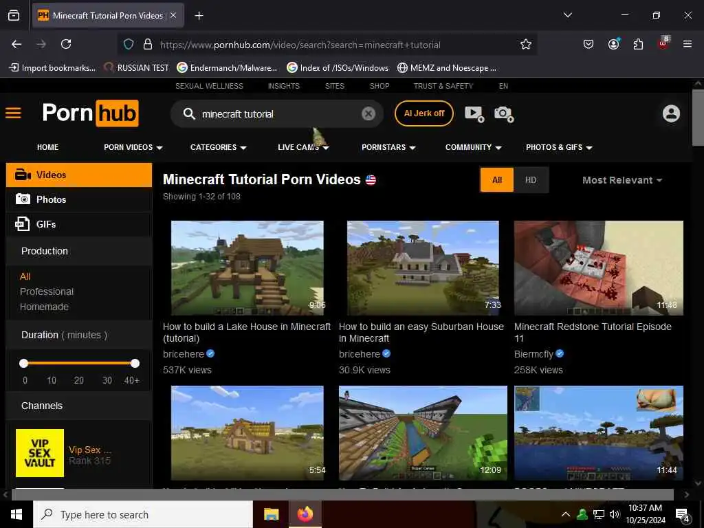This screenshot has width=704, height=528.
Task: Expand the Categories menu
Action: (218, 147)
